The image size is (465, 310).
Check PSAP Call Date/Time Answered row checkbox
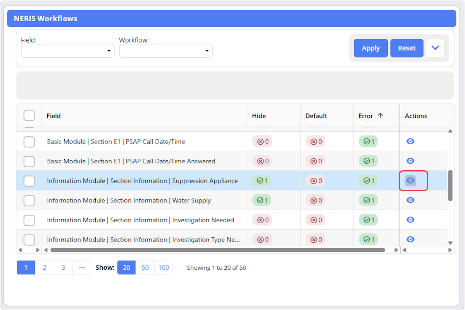(29, 161)
